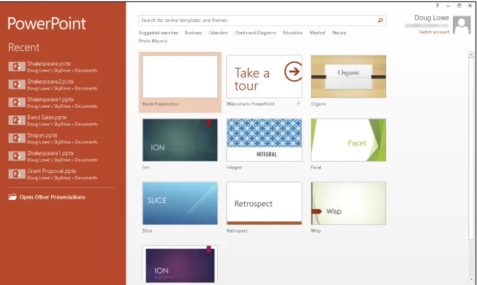Minimize the PowerPoint window
Screen dimensions: 477x285
click(x=448, y=6)
